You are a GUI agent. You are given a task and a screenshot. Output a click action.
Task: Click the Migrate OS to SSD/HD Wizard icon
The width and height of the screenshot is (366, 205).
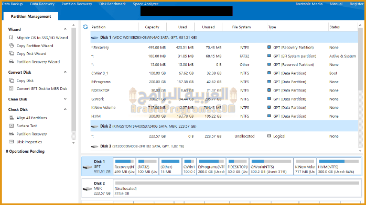(11, 38)
